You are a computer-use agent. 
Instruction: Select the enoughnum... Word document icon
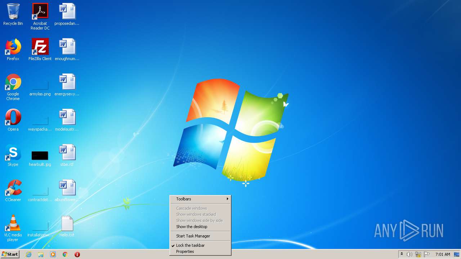[x=67, y=50]
